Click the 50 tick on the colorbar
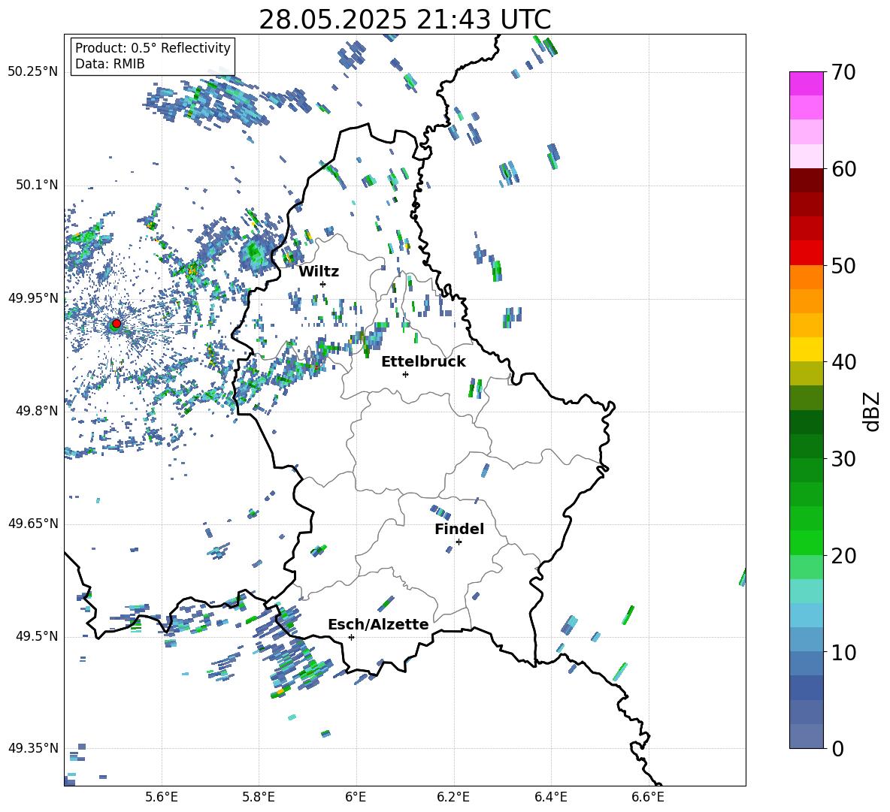Viewport: 890px width, 812px height. 843,266
